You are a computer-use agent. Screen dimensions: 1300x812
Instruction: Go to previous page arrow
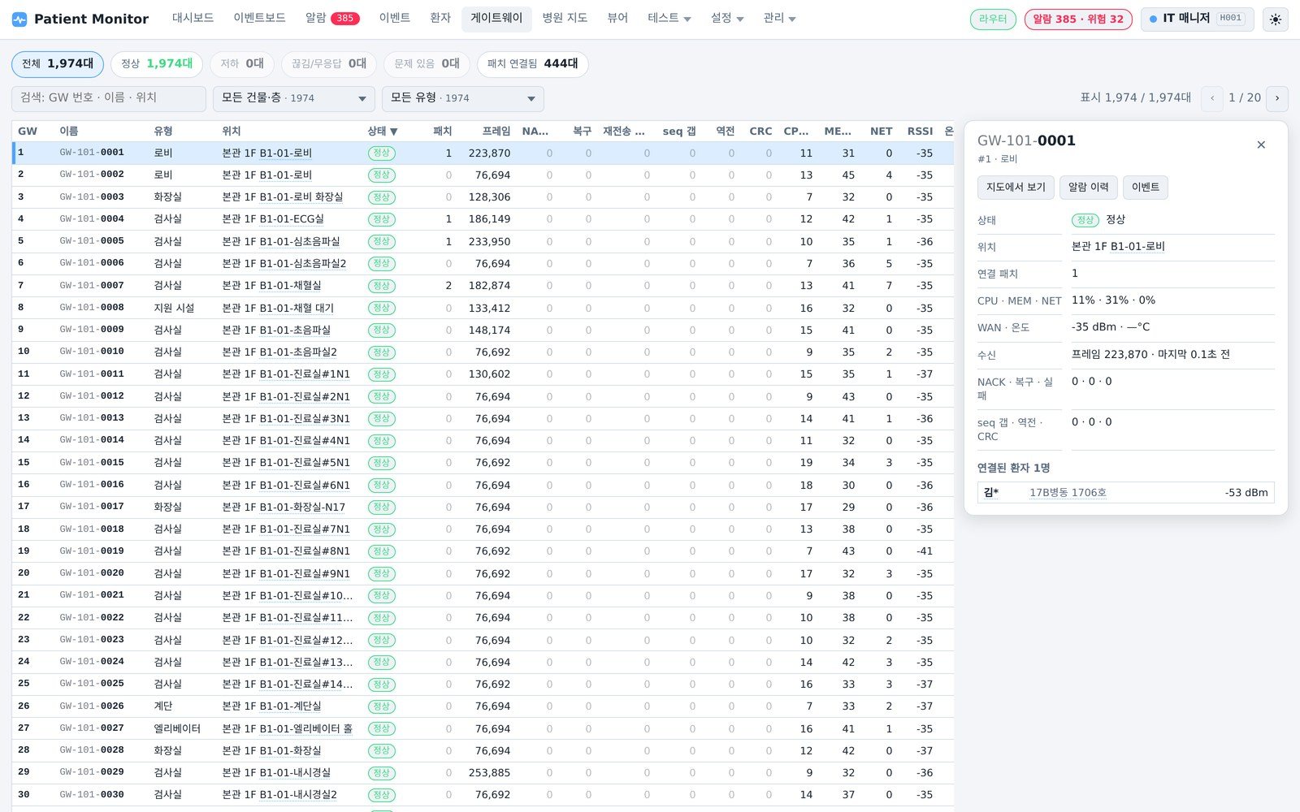pos(1212,97)
